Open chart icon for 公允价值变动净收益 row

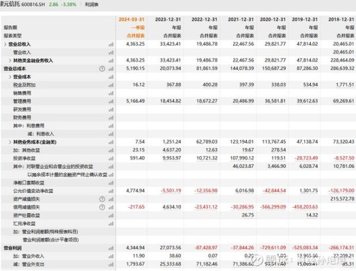[x=111, y=191]
